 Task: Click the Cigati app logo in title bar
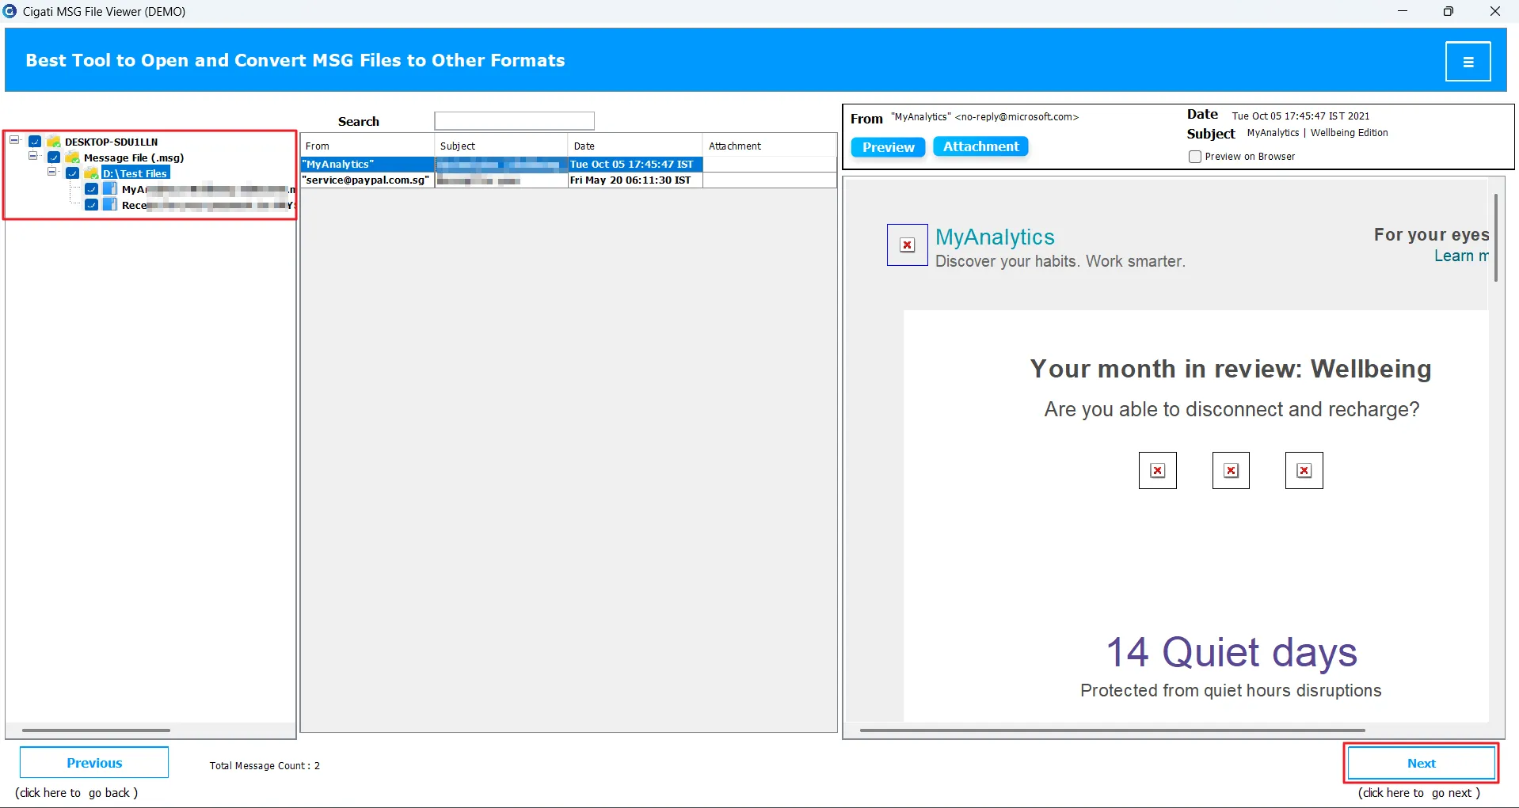[10, 11]
